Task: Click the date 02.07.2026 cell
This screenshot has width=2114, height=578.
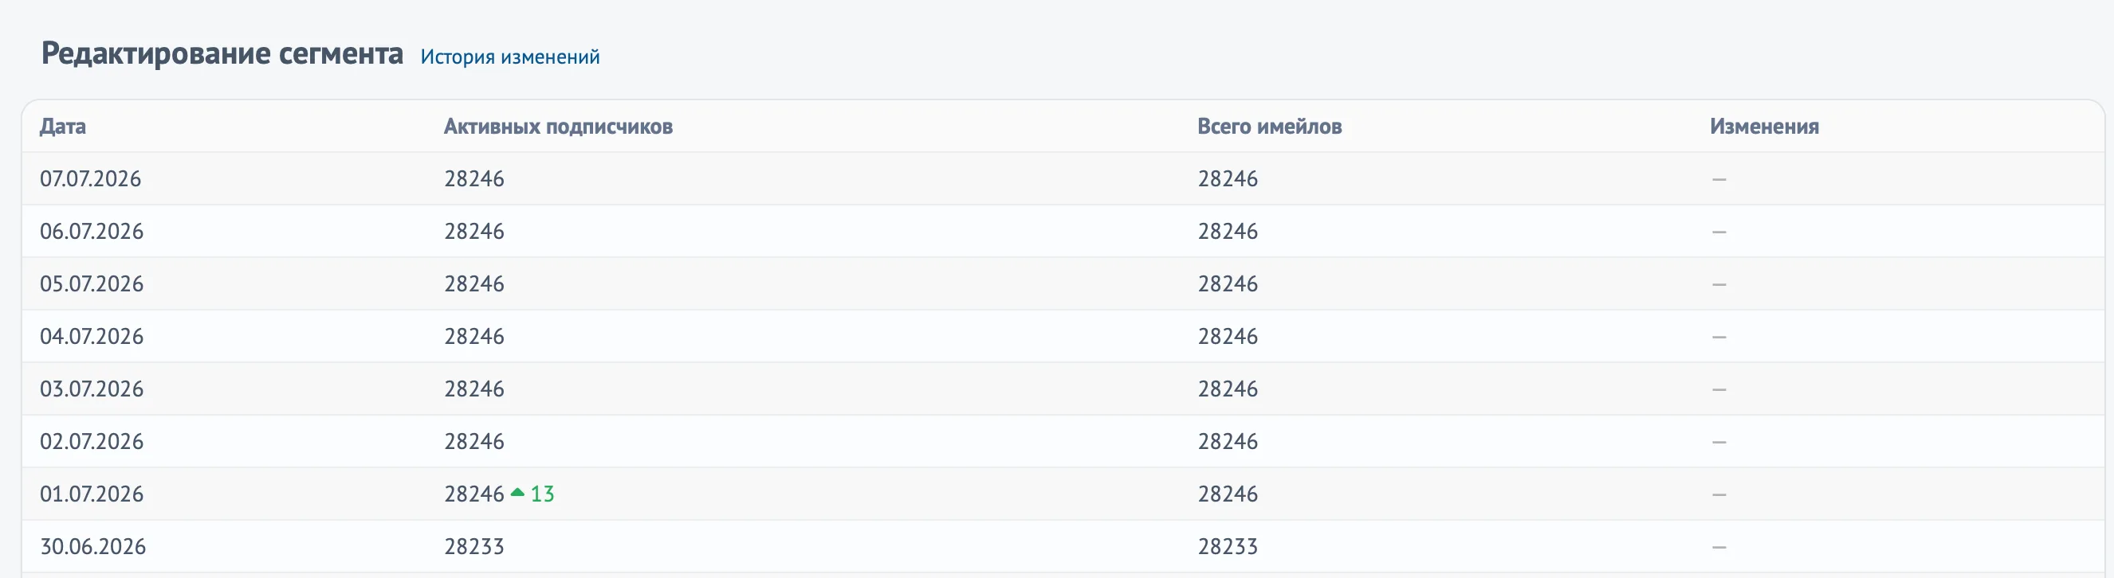Action: coord(92,441)
